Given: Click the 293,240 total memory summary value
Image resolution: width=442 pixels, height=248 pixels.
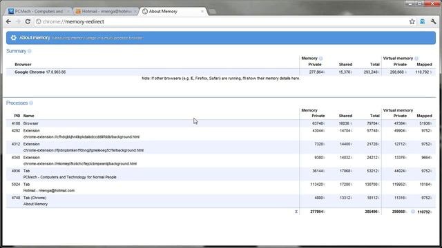Looking at the screenshot, I should tap(370, 72).
